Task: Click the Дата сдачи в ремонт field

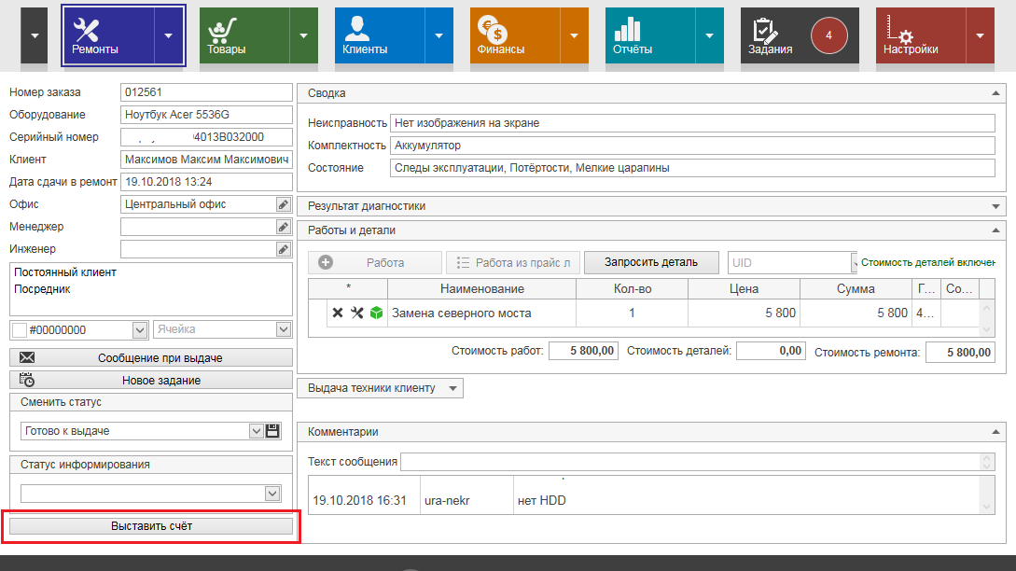Action: (x=206, y=182)
